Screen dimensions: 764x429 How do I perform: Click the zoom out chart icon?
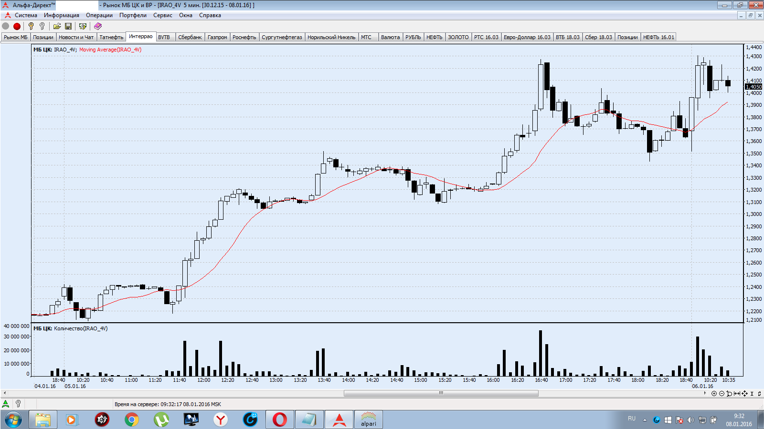coord(722,394)
